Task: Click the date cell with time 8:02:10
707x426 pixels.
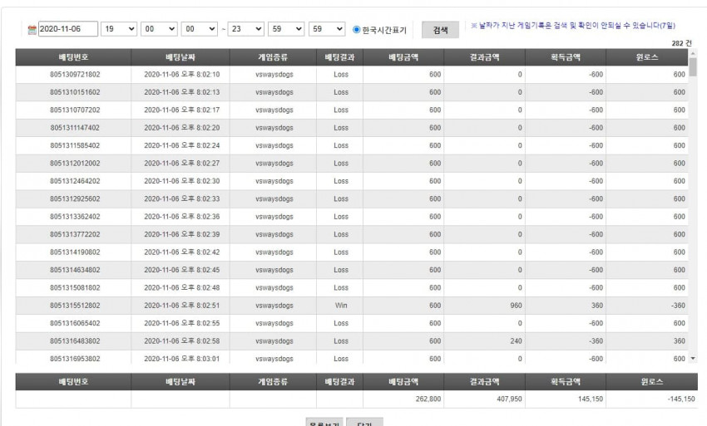Action: [x=181, y=74]
